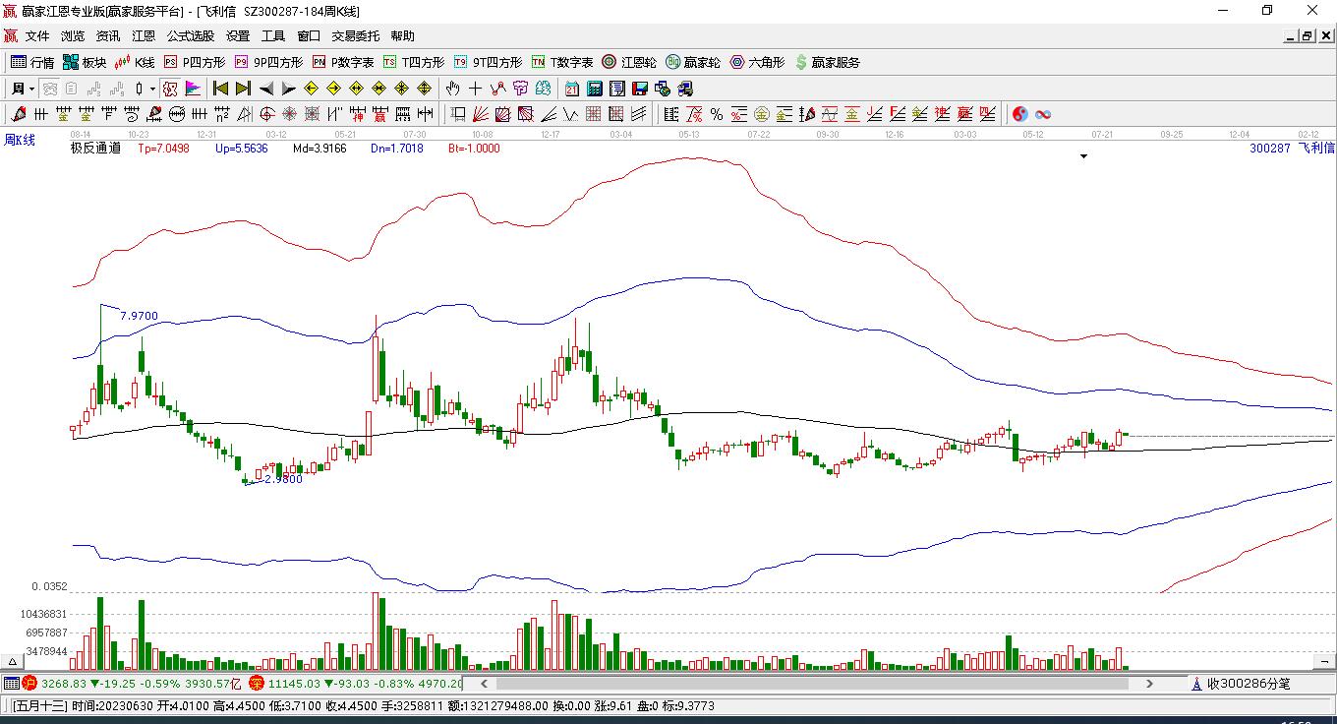This screenshot has width=1337, height=724.
Task: Open the 资讯 menu
Action: click(x=108, y=36)
